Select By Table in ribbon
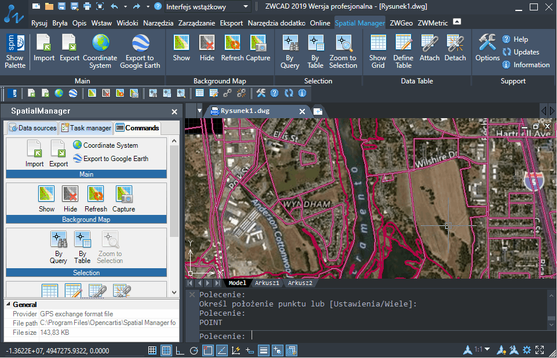Image resolution: width=557 pixels, height=358 pixels. point(315,51)
